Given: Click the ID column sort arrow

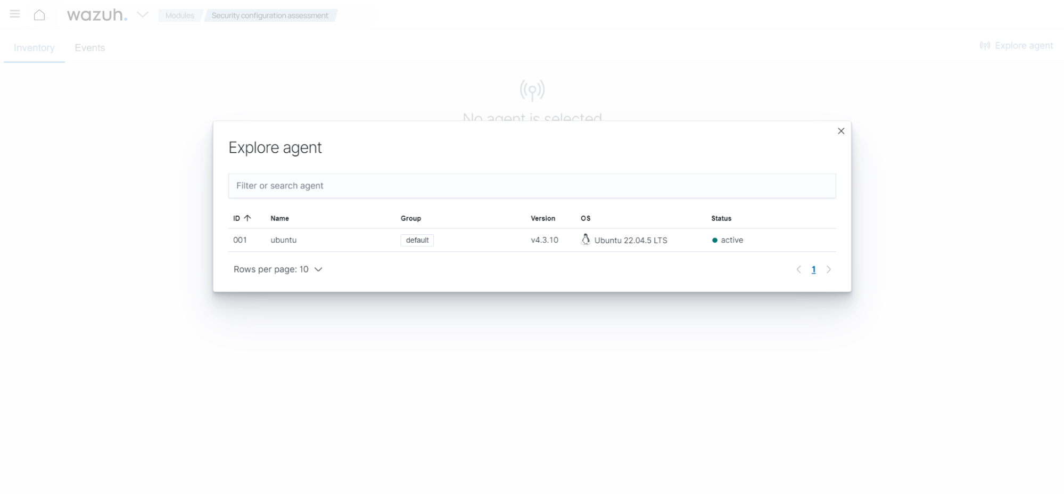Looking at the screenshot, I should click(248, 218).
